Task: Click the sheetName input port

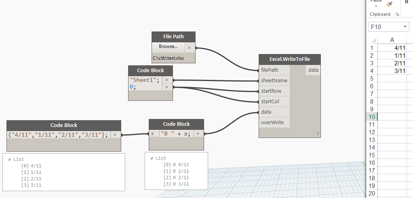Action: pyautogui.click(x=274, y=81)
